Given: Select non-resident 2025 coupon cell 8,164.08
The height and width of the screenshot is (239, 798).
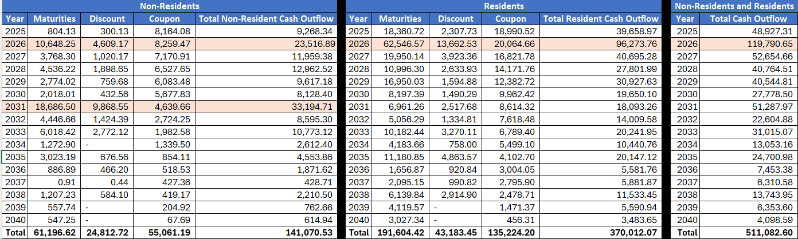Looking at the screenshot, I should (164, 31).
